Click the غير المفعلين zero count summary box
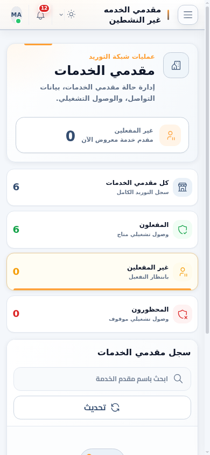This screenshot has width=210, height=455. tap(102, 135)
